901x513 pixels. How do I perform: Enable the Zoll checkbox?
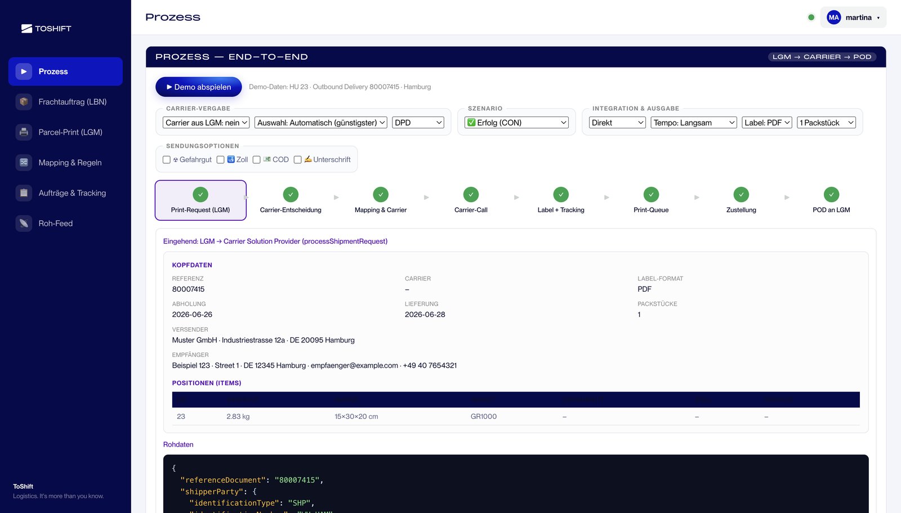tap(221, 160)
